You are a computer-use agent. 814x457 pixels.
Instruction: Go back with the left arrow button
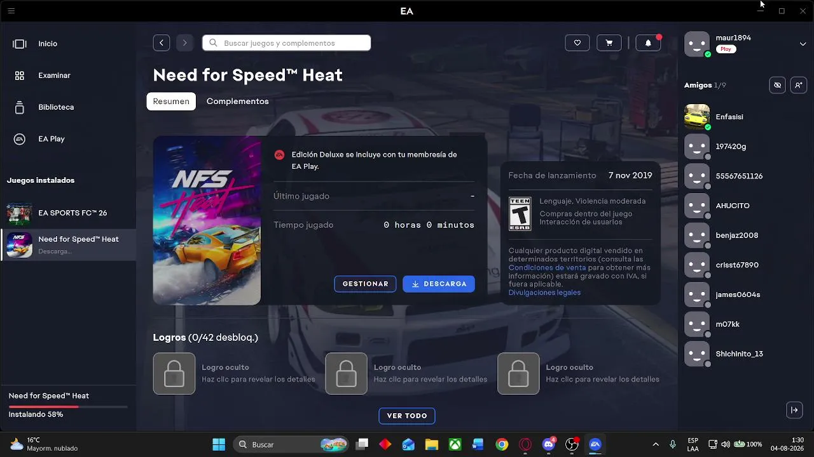(162, 43)
